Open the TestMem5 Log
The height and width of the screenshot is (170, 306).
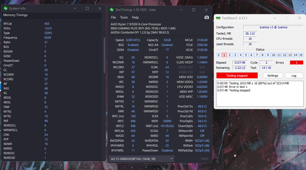click(x=294, y=76)
